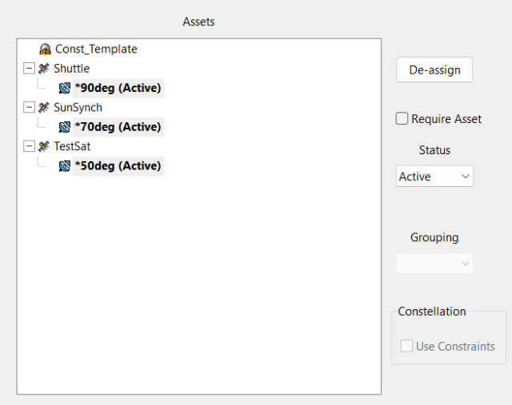Select the Const_Template label in Assets
This screenshot has height=405, width=512.
[96, 50]
